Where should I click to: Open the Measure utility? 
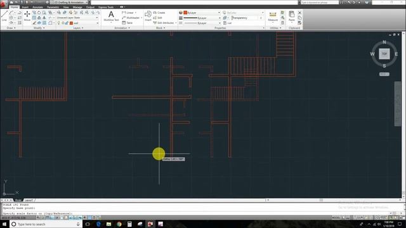273,16
